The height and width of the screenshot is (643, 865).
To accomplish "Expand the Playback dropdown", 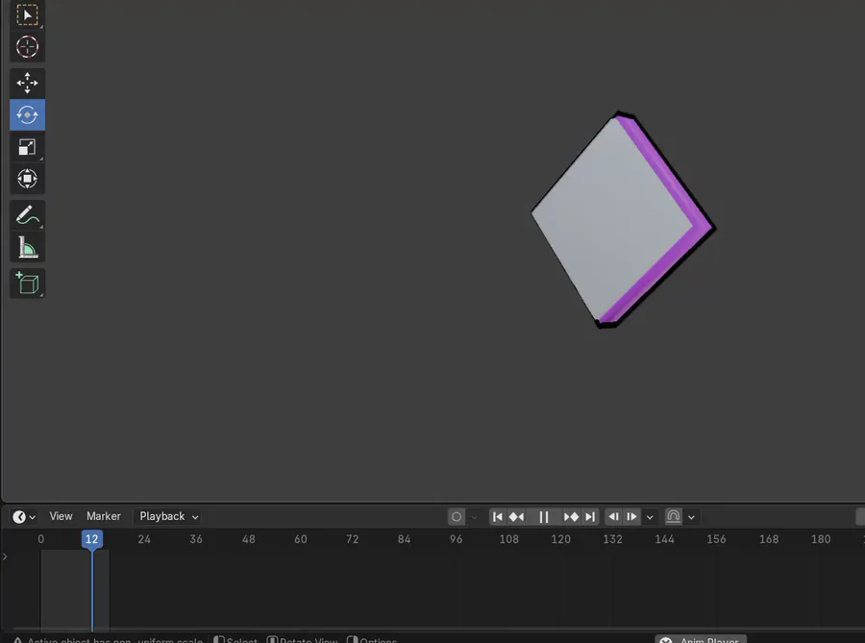I will 168,516.
